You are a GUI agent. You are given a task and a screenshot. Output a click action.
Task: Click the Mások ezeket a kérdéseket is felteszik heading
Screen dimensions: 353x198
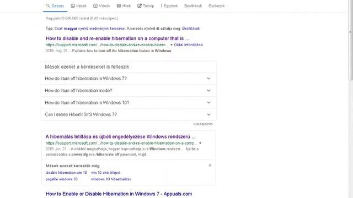pos(87,67)
